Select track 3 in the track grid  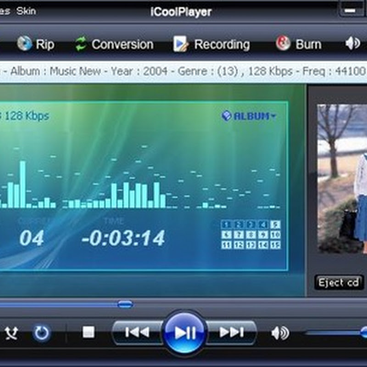click(x=250, y=225)
